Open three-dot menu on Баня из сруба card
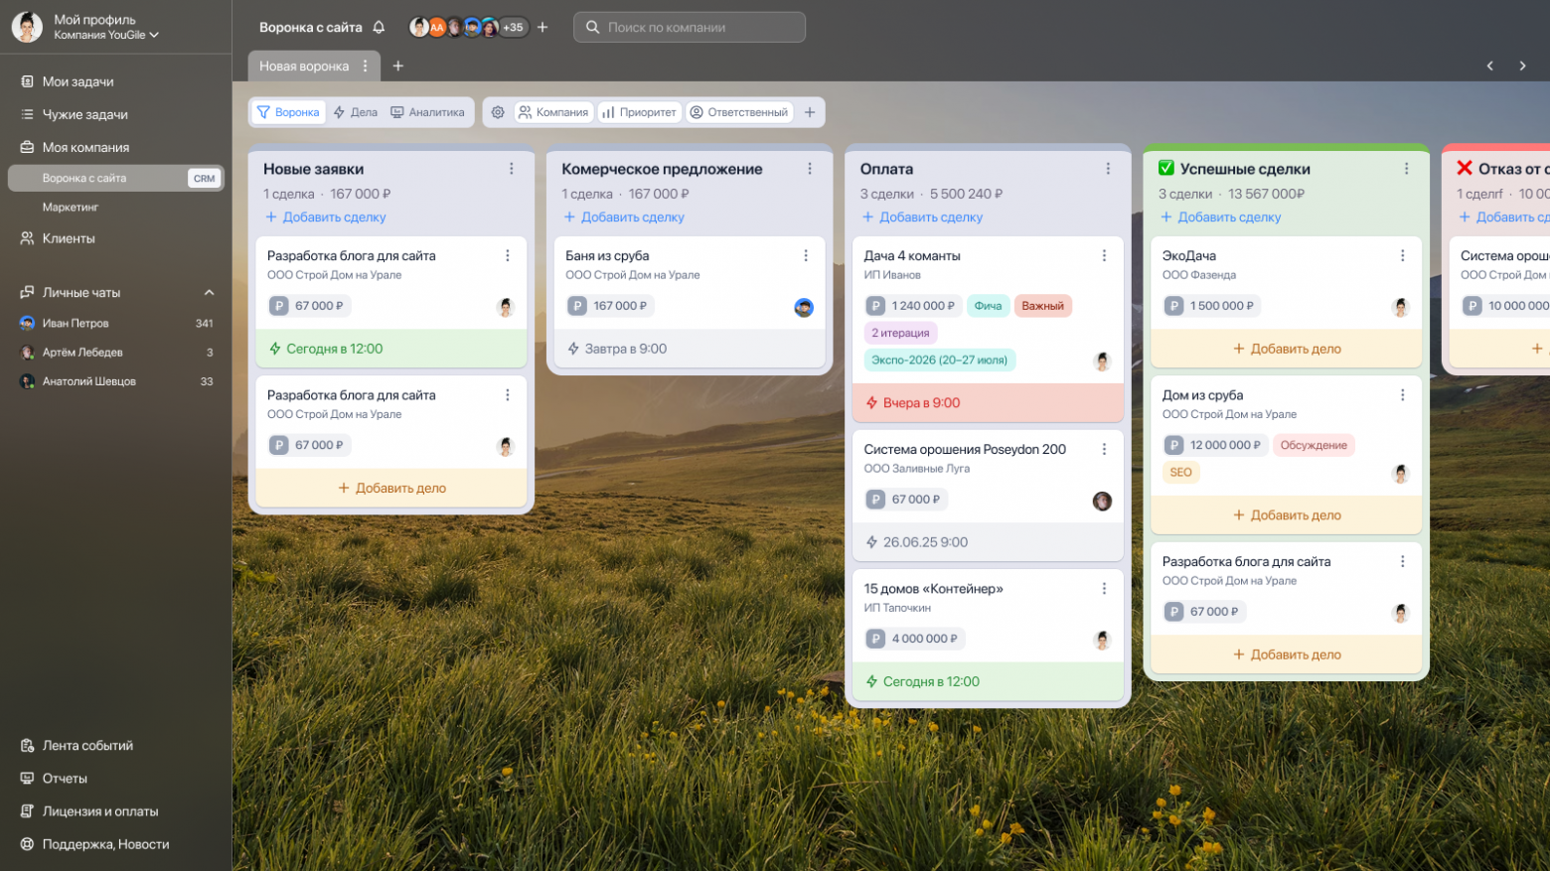The width and height of the screenshot is (1550, 871). (806, 256)
